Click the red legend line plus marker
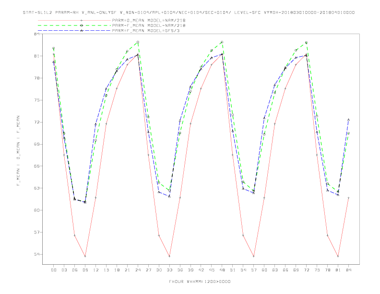The width and height of the screenshot is (380, 294). 82,20
